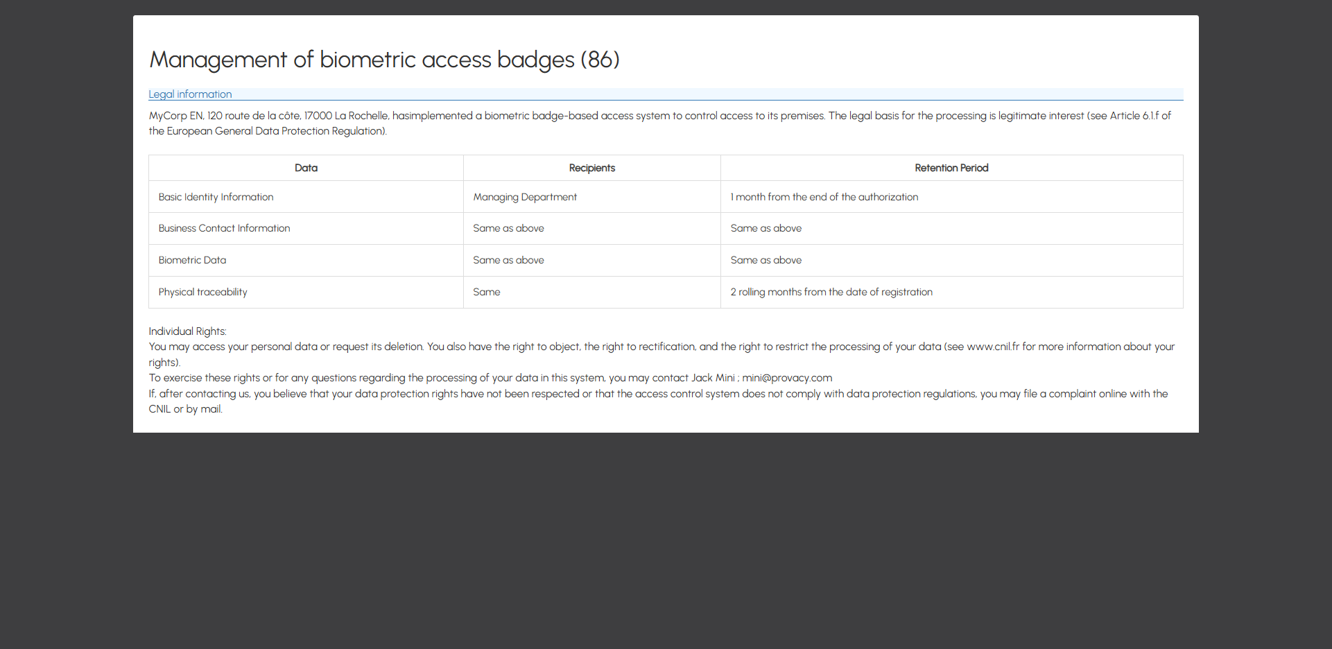The width and height of the screenshot is (1332, 649).
Task: Click the page title heading
Action: tap(385, 60)
